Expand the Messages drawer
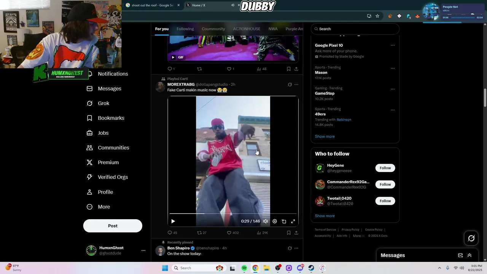This screenshot has height=274, width=487. click(x=469, y=255)
